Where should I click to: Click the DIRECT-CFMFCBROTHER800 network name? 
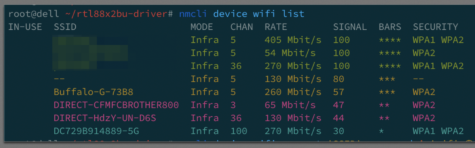(116, 105)
